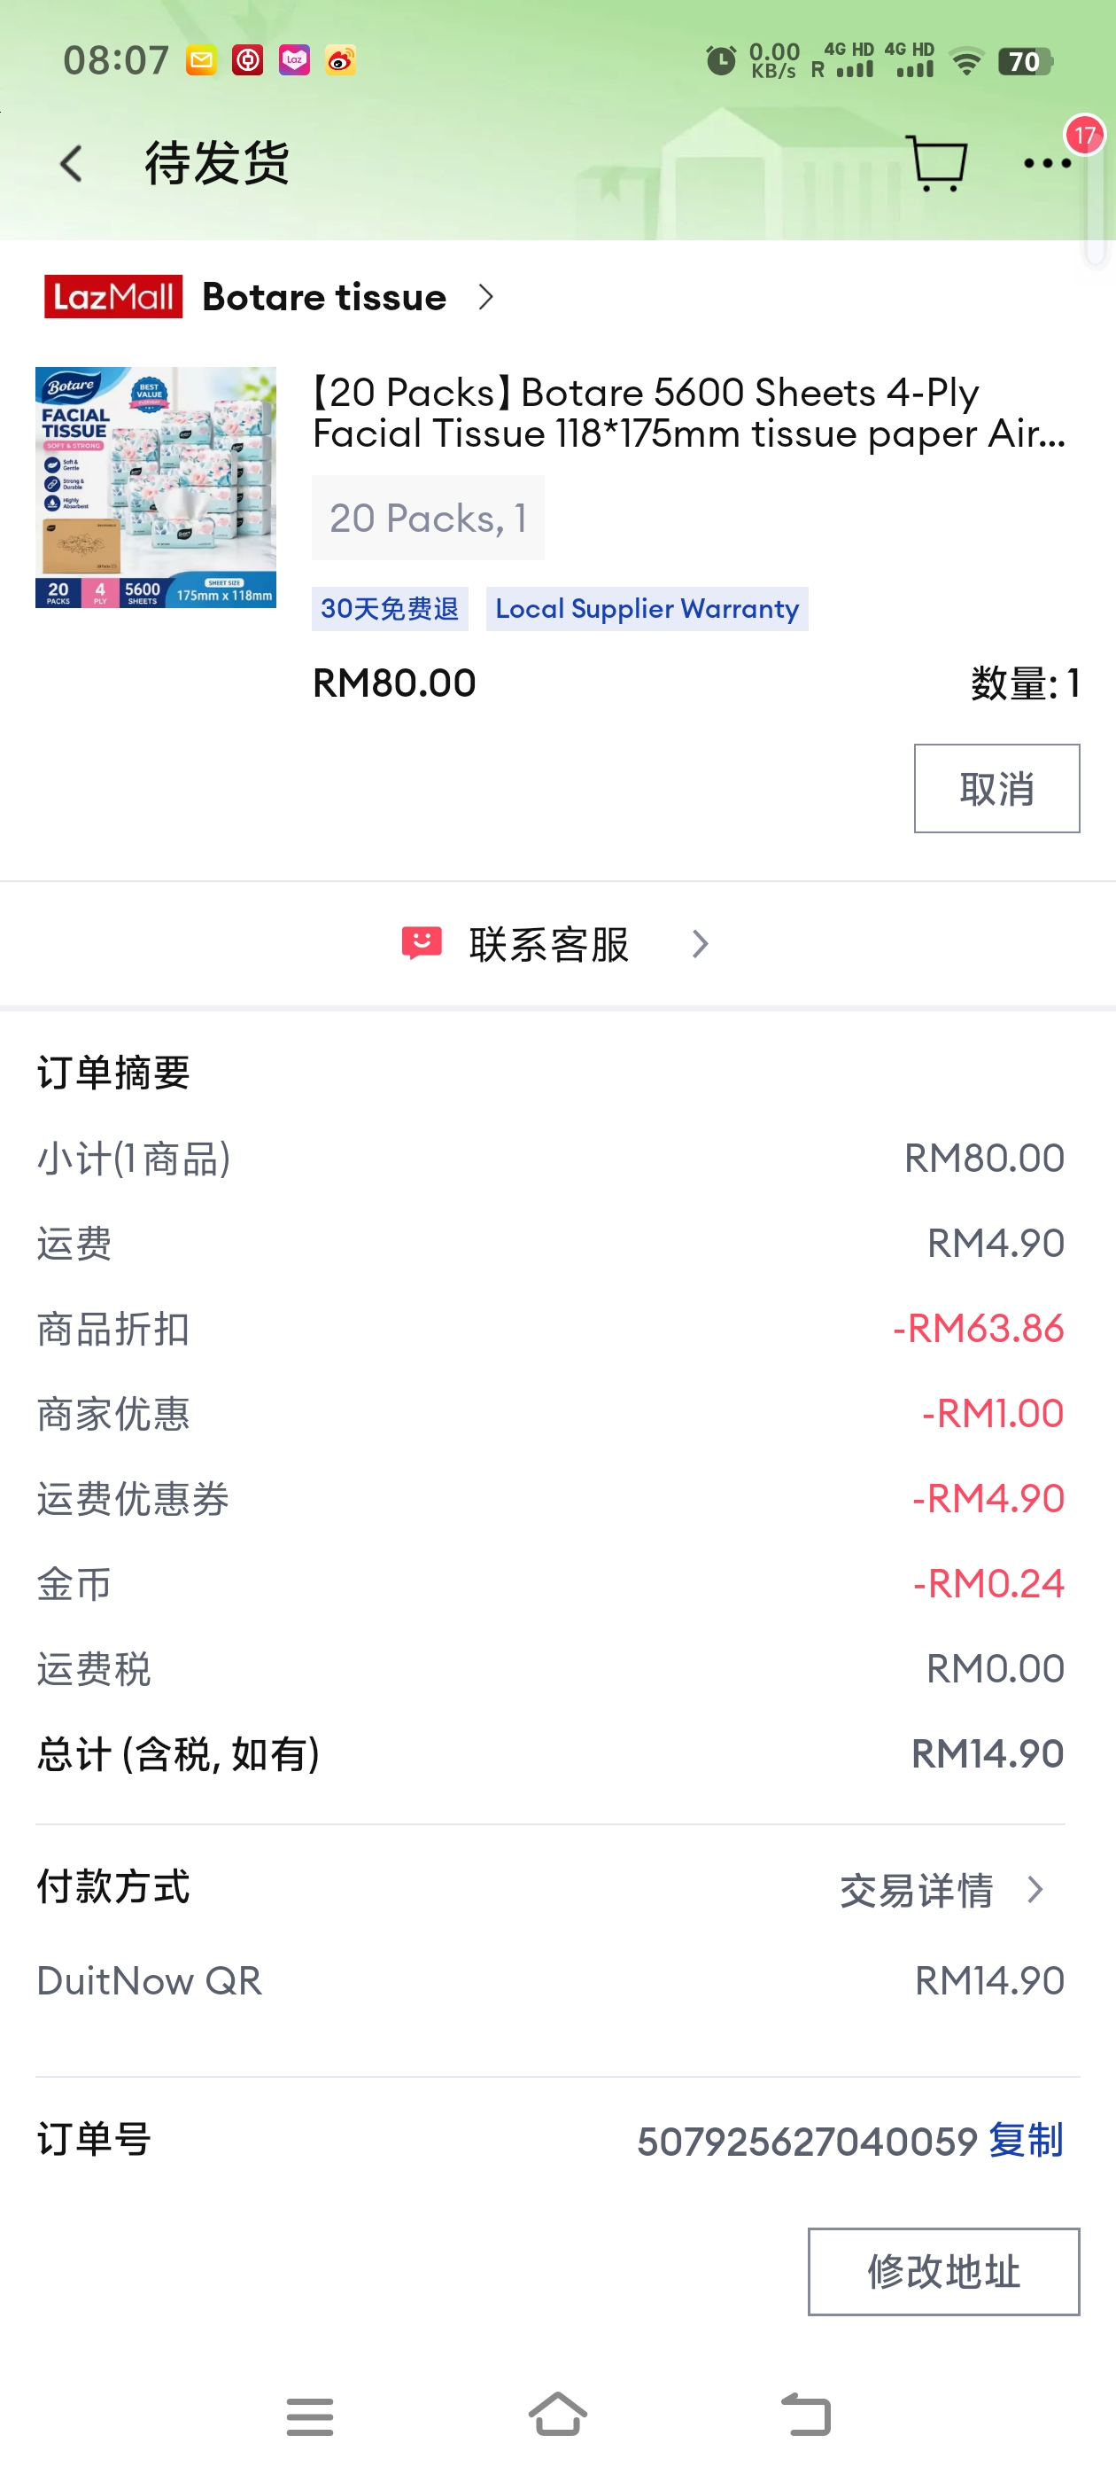
Task: Tap the LazMall badge logo
Action: (x=113, y=297)
